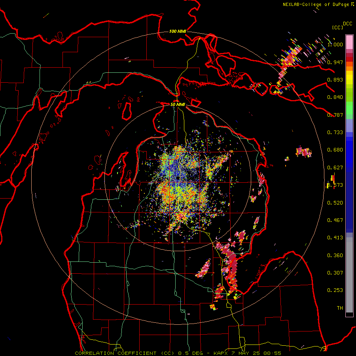This screenshot has width=356, height=356.
Task: Click the "KAPX" radar site identifier
Action: (x=220, y=353)
